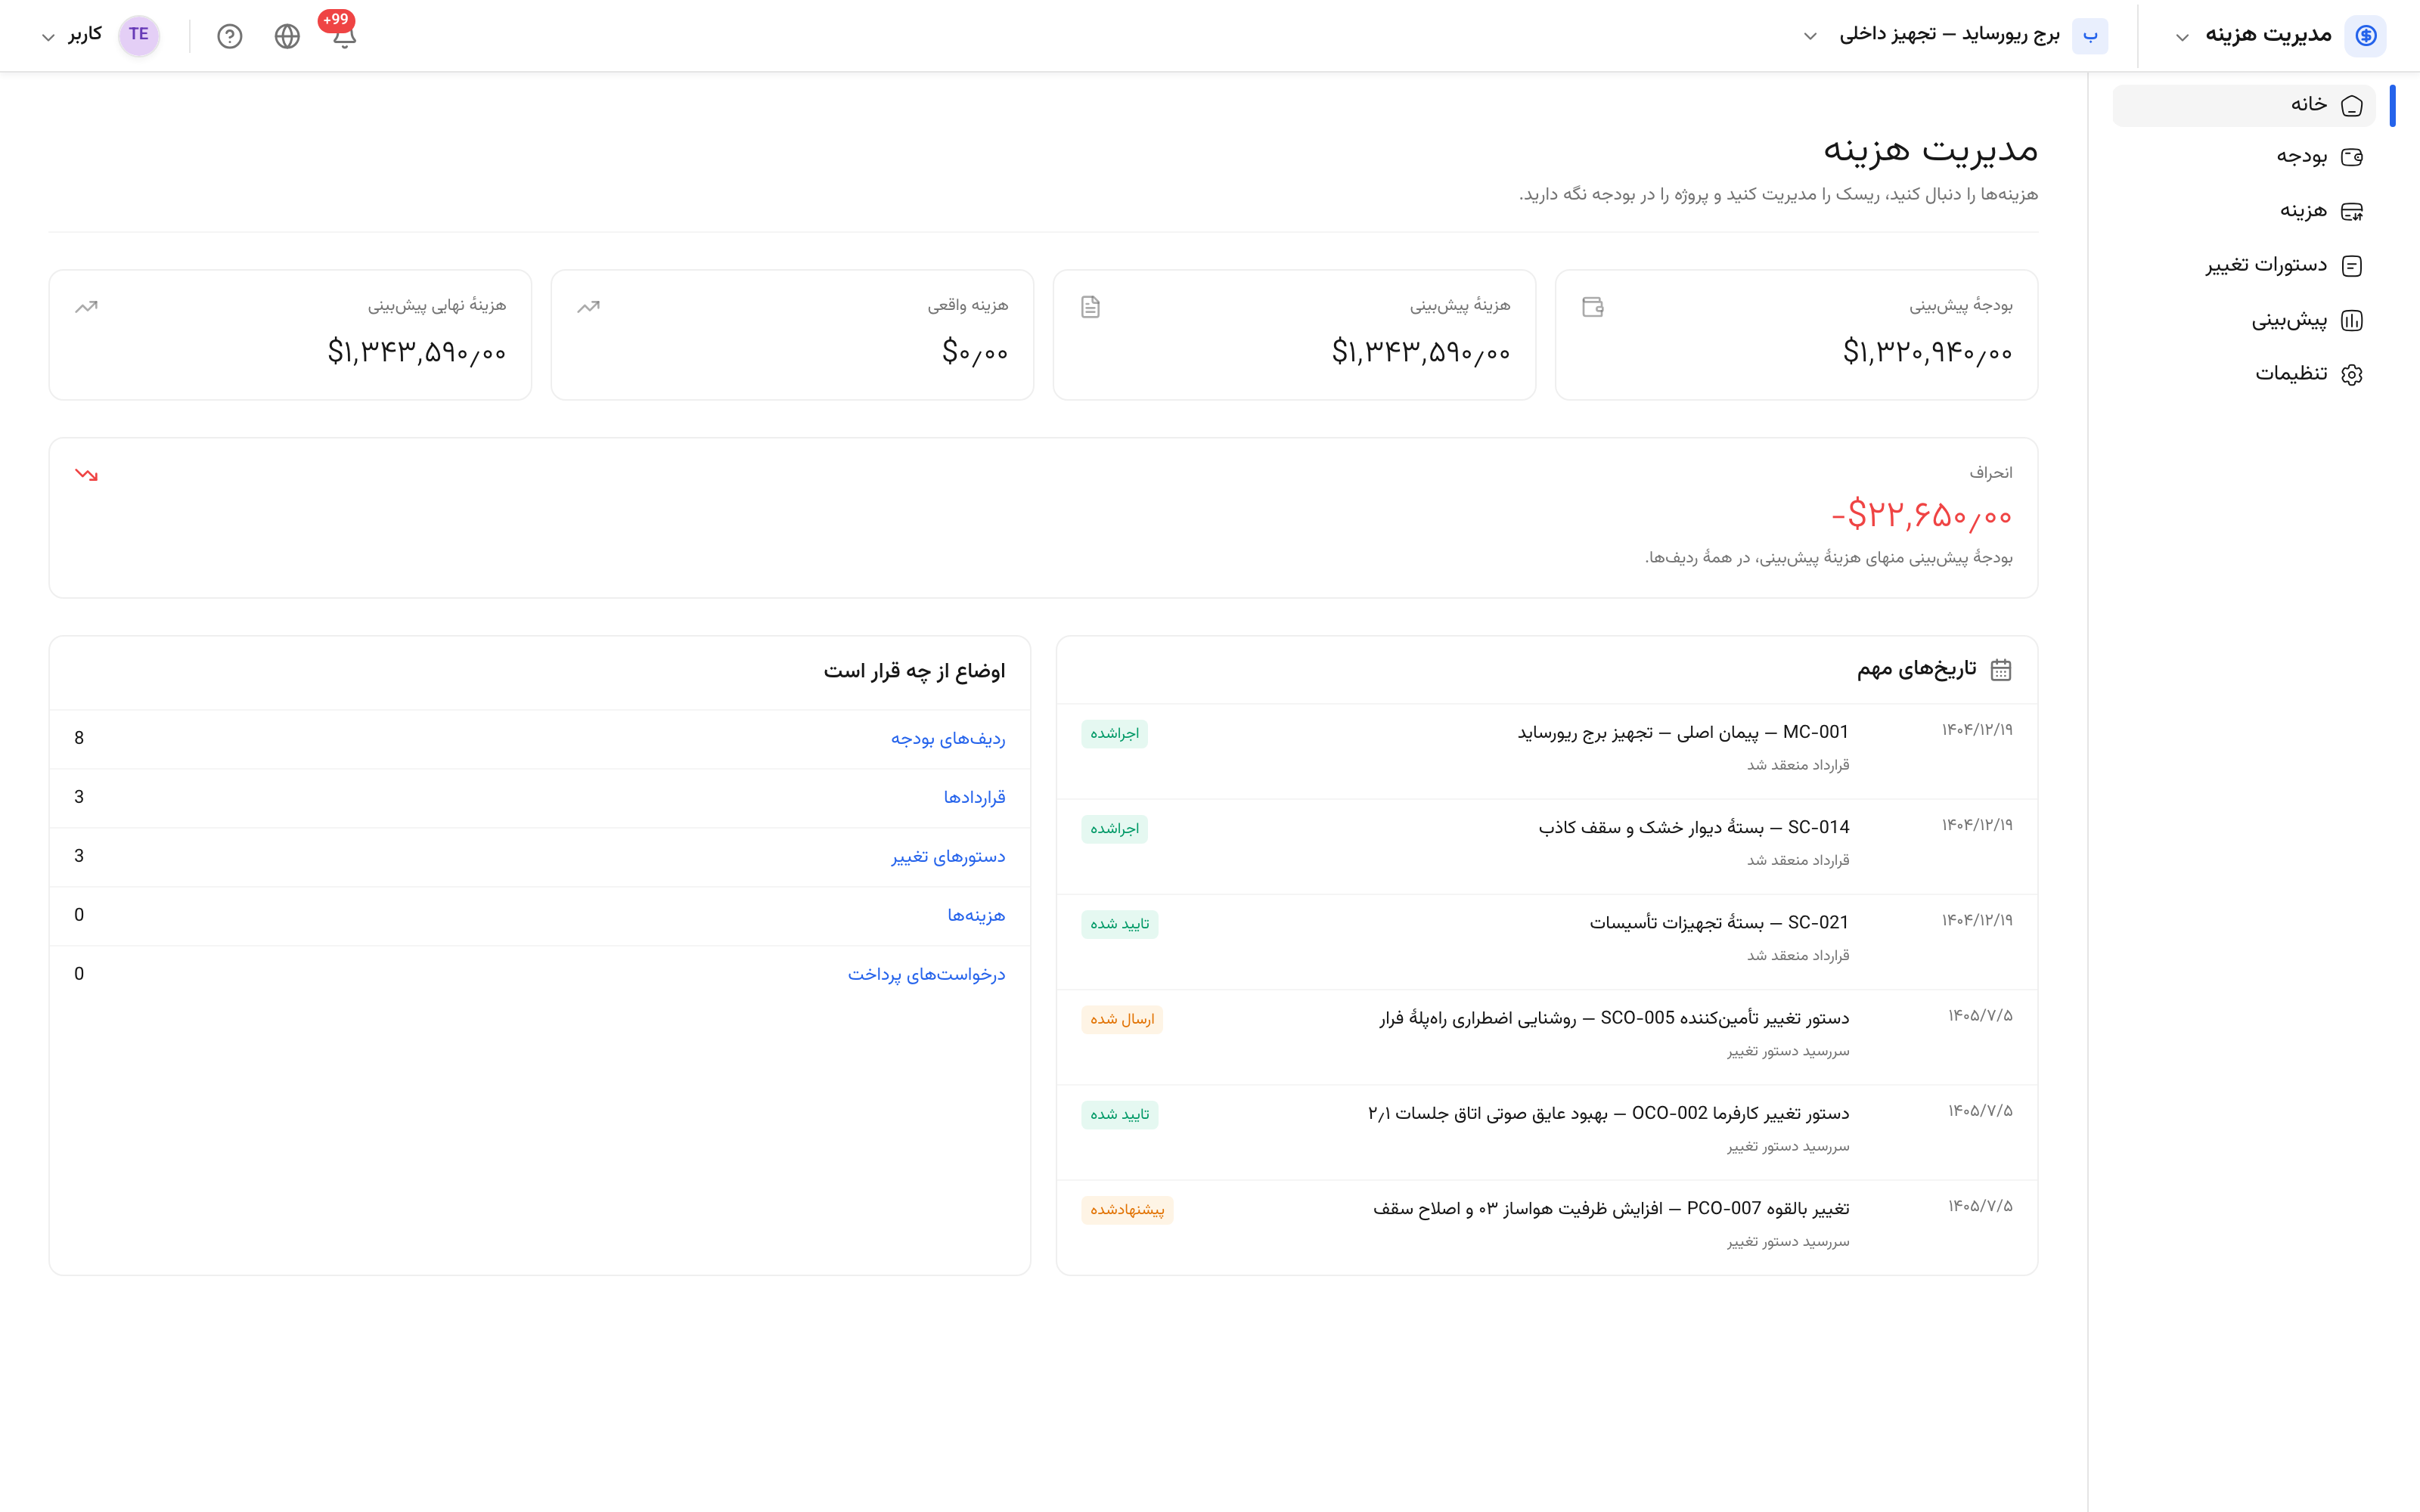Click the variance value -$۲۲,۶۵۰٫۰۰

(x=1920, y=515)
